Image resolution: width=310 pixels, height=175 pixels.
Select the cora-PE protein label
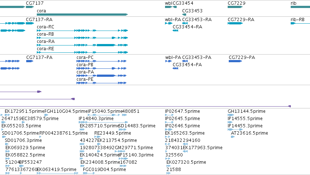[85, 79]
